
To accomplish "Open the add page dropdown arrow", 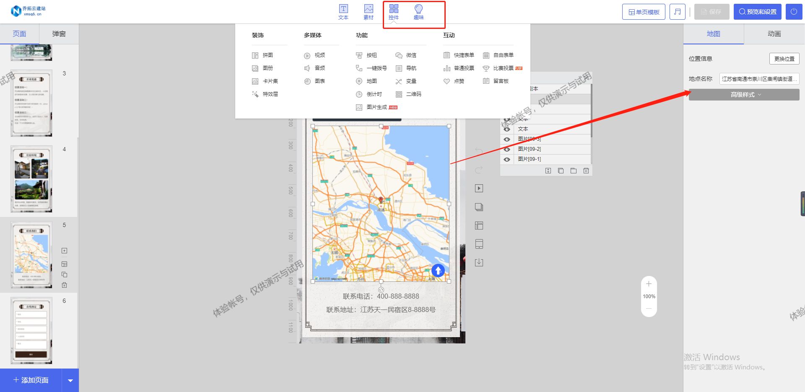I will tap(70, 380).
